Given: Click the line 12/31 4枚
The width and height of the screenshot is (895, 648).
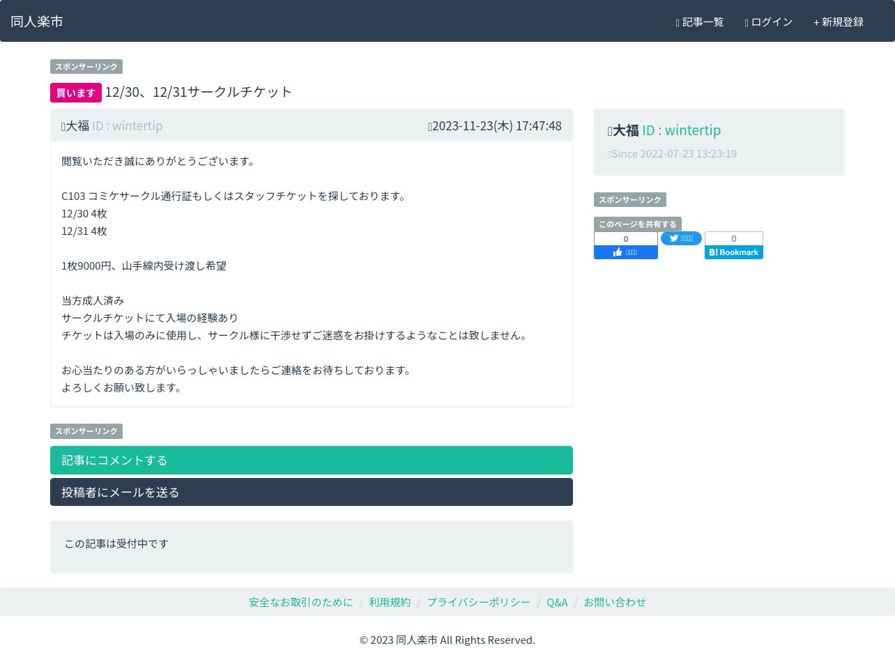Looking at the screenshot, I should click(x=84, y=231).
